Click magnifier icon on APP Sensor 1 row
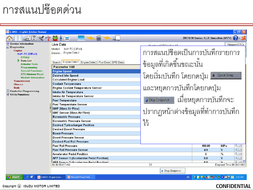 (236, 158)
